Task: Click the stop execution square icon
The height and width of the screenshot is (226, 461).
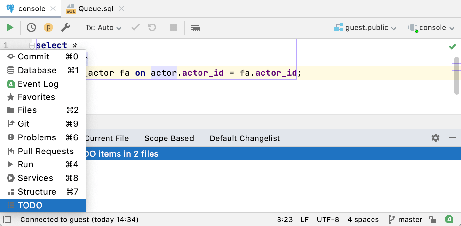Action: coord(174,28)
